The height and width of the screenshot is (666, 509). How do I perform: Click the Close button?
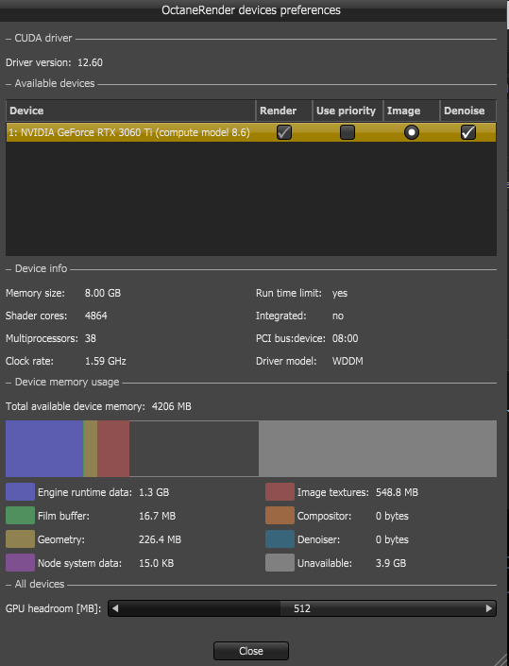tap(251, 651)
